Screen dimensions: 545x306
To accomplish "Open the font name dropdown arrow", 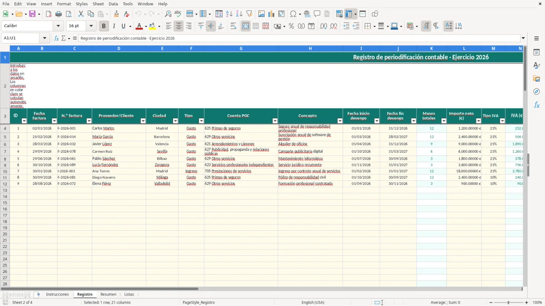I will 58,26.
